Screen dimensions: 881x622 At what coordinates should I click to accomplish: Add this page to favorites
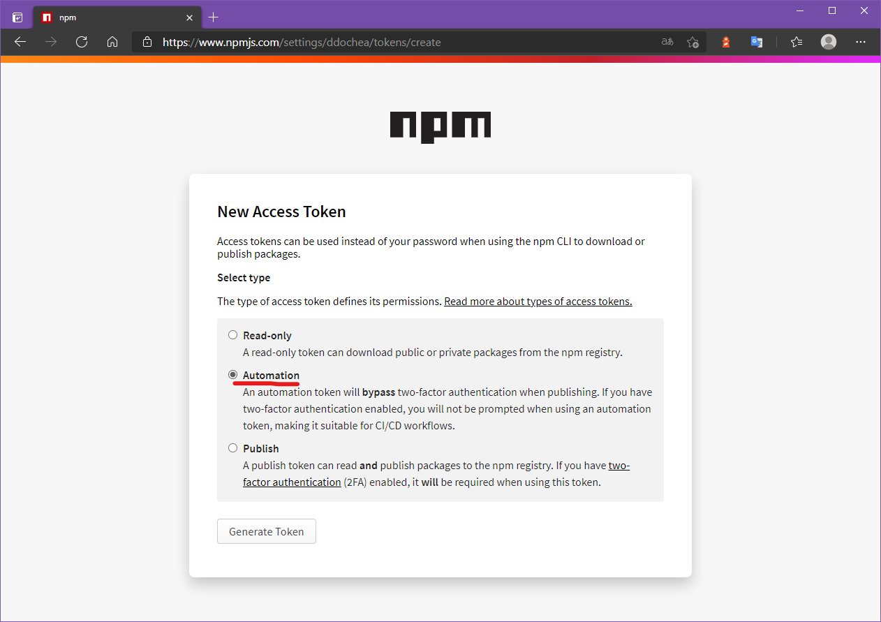pyautogui.click(x=693, y=42)
